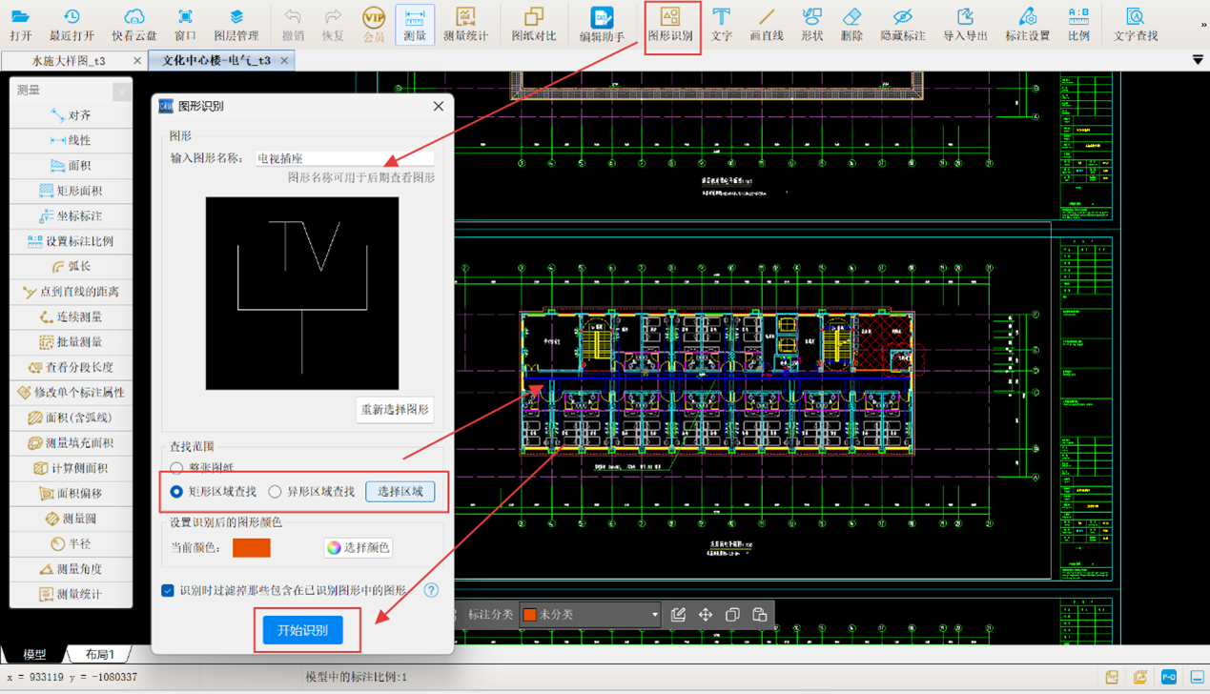Choose the 异形区域查找 radio button
The height and width of the screenshot is (694, 1210).
pos(275,492)
